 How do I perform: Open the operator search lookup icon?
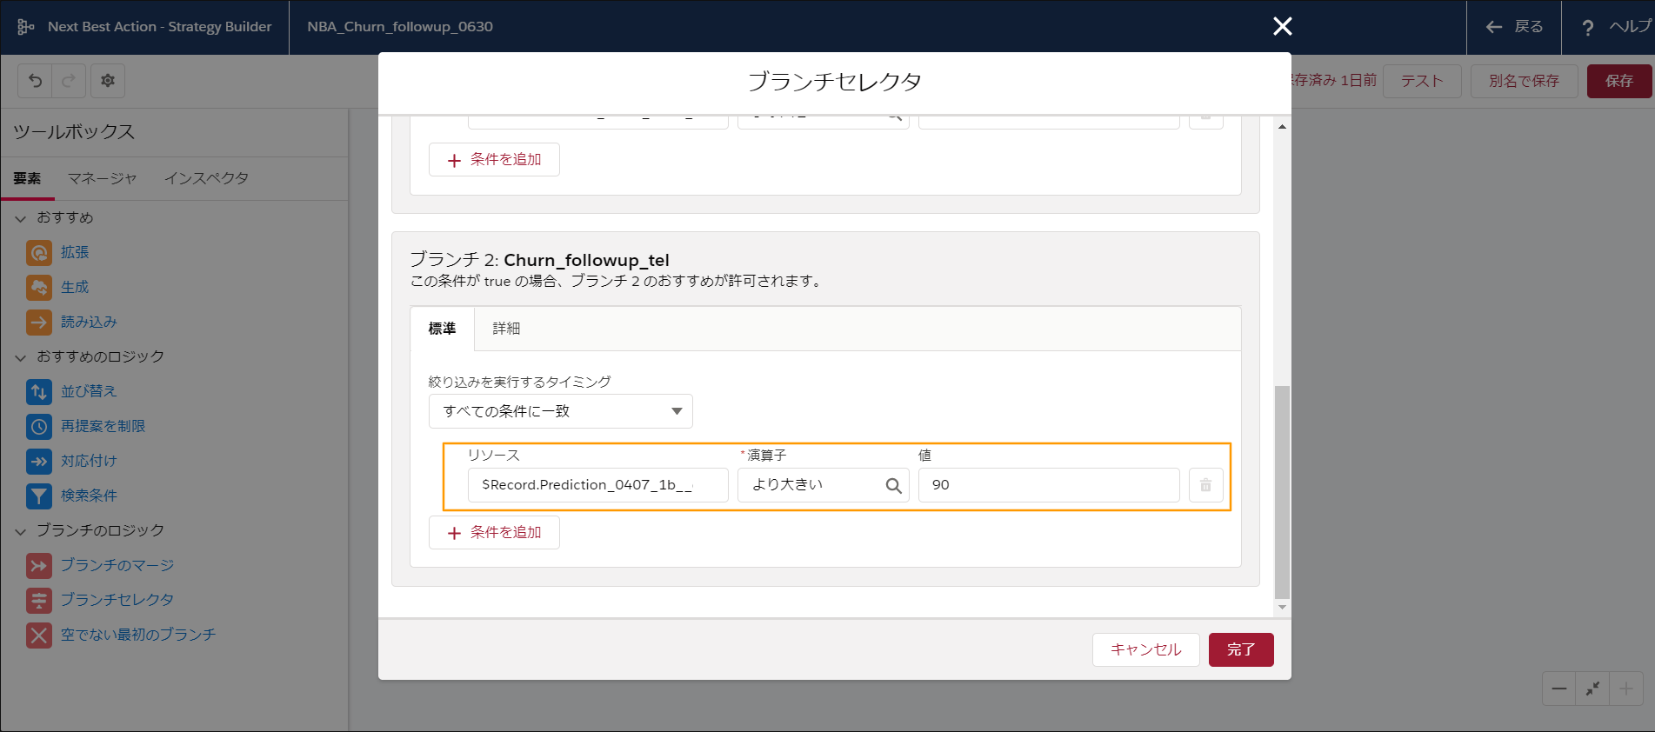(893, 485)
